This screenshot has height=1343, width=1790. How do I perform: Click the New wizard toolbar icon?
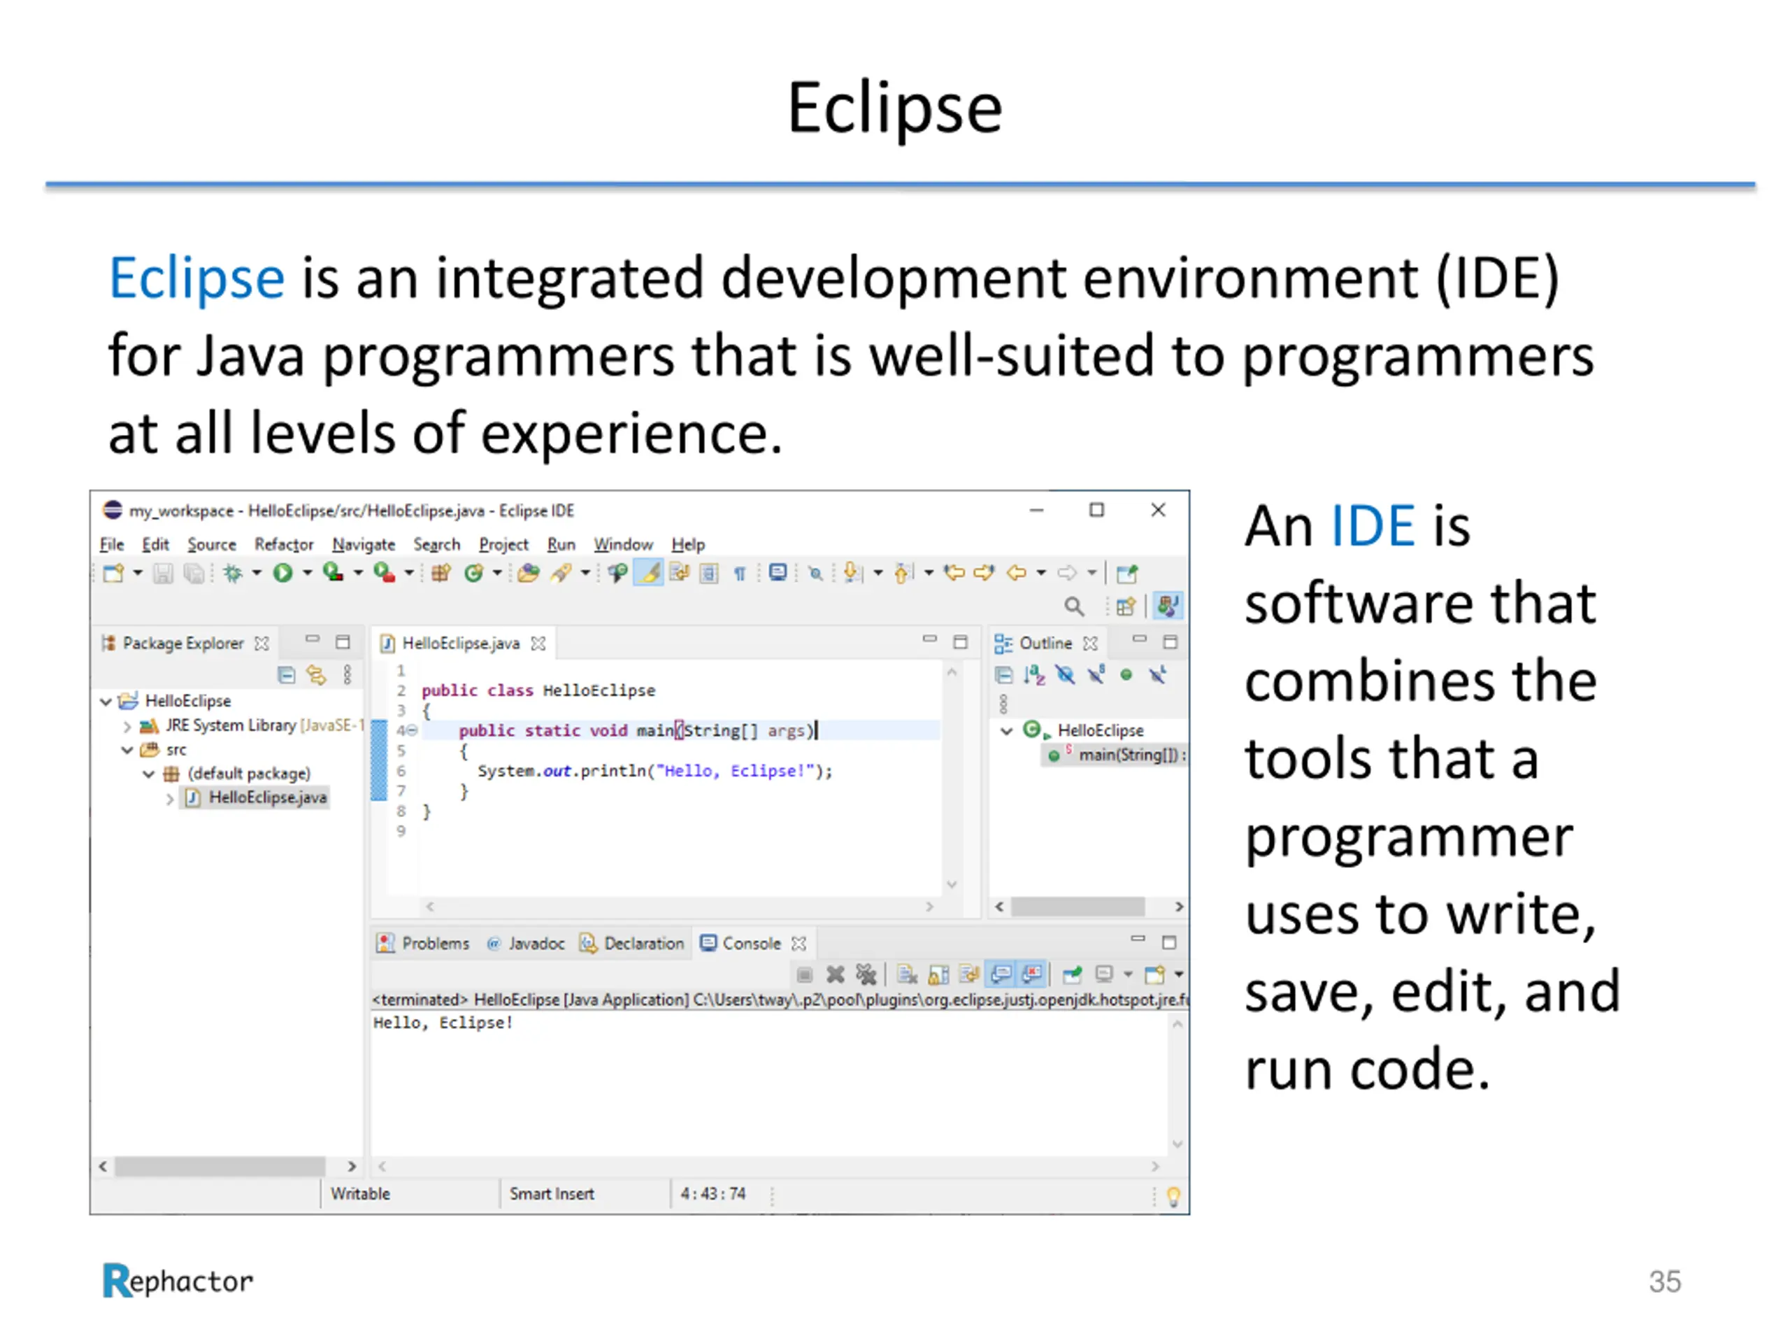pyautogui.click(x=113, y=573)
